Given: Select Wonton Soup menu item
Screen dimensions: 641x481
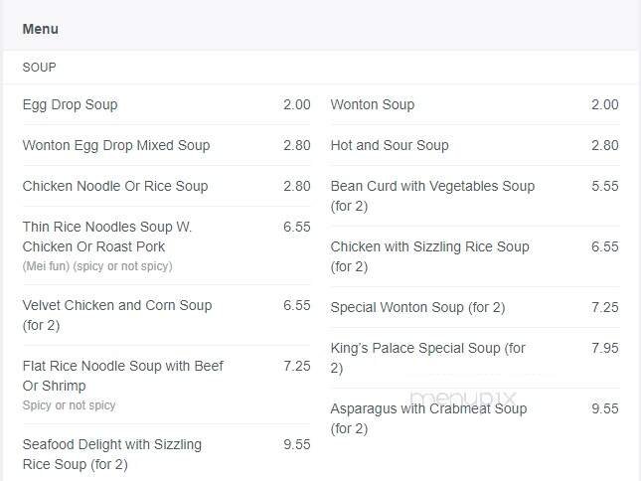Looking at the screenshot, I should [x=372, y=104].
